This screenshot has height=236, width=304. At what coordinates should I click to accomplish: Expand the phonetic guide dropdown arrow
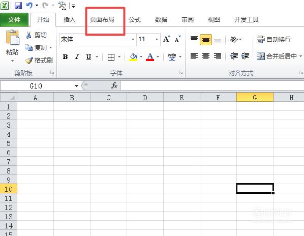(x=180, y=57)
